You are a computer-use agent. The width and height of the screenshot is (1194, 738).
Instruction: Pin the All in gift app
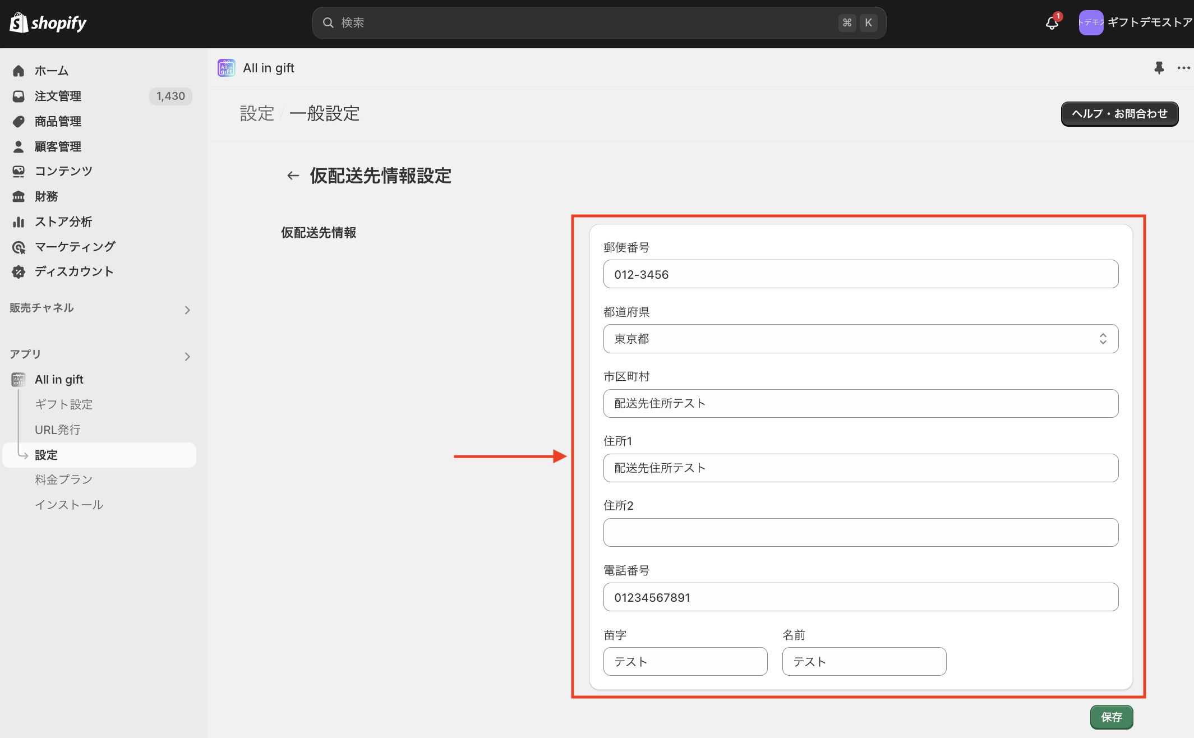[x=1159, y=68]
